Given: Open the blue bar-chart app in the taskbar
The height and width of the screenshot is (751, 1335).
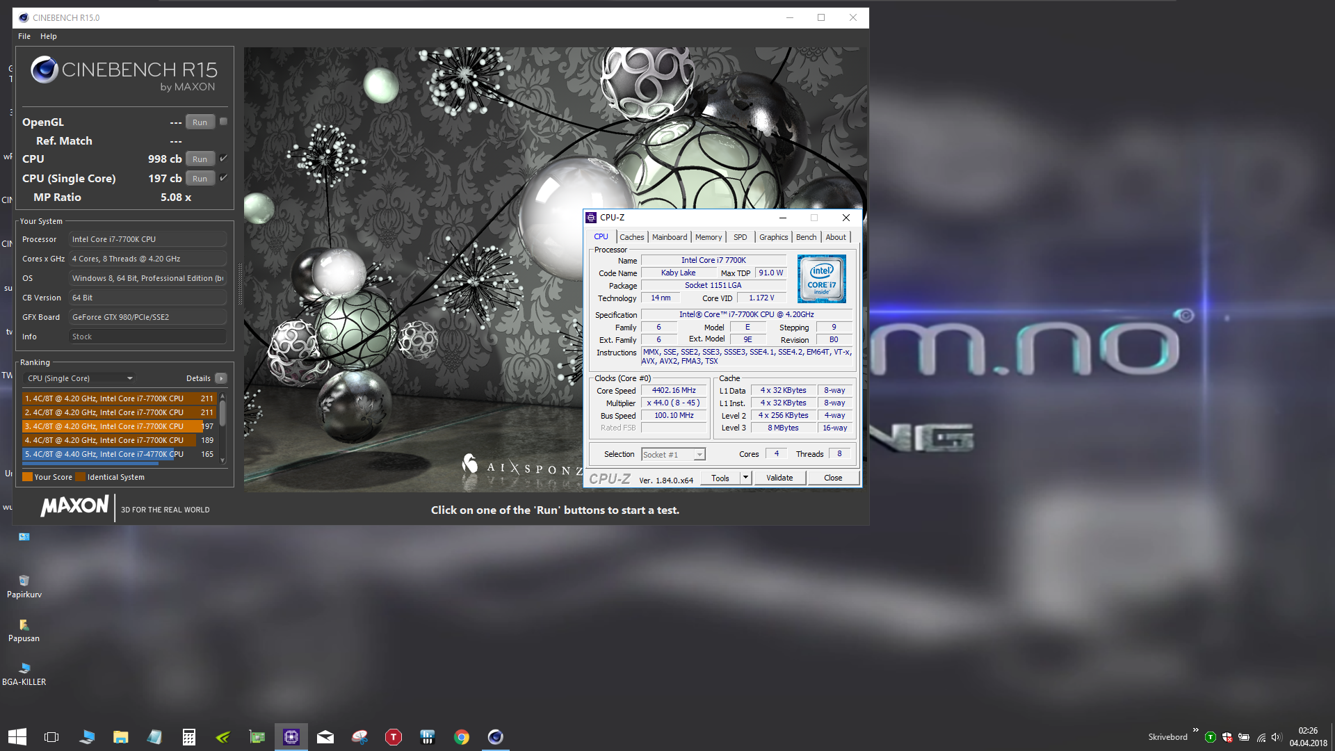Looking at the screenshot, I should (428, 736).
